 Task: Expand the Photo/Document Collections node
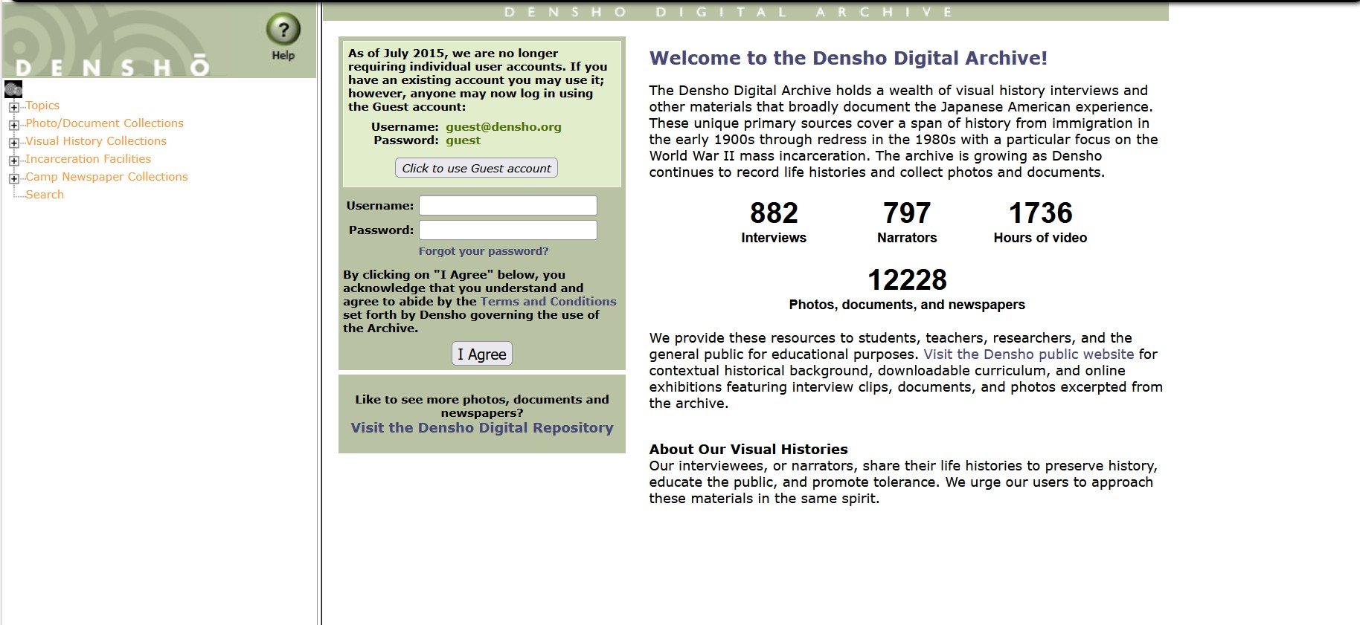point(13,125)
